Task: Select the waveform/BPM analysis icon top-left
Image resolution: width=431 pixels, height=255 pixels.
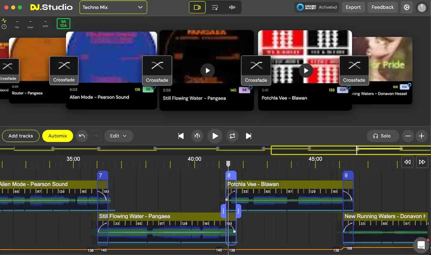Action: pyautogui.click(x=4, y=21)
